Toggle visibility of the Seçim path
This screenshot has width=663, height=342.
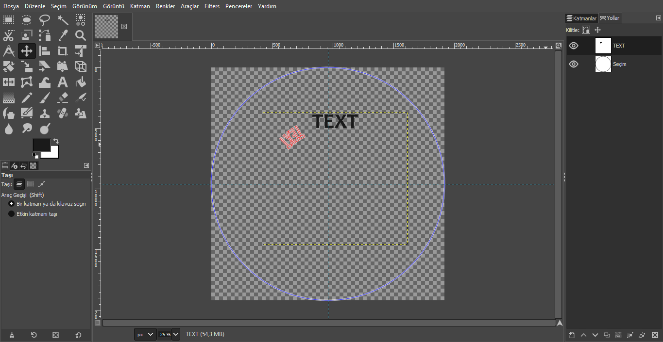point(574,64)
